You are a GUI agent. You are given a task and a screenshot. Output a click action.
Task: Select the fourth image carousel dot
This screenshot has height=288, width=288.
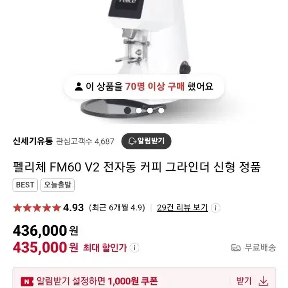(161, 110)
